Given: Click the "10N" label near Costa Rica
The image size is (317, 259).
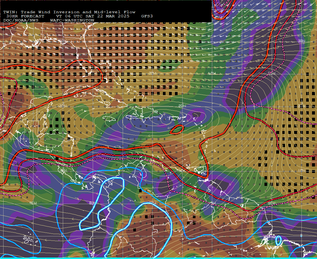Looking at the screenshot, I should point(63,170).
